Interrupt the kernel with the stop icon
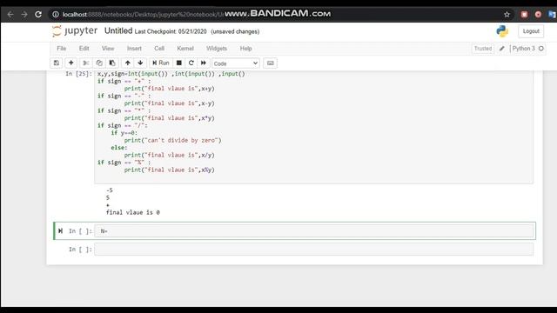This screenshot has height=313, width=557. point(179,63)
